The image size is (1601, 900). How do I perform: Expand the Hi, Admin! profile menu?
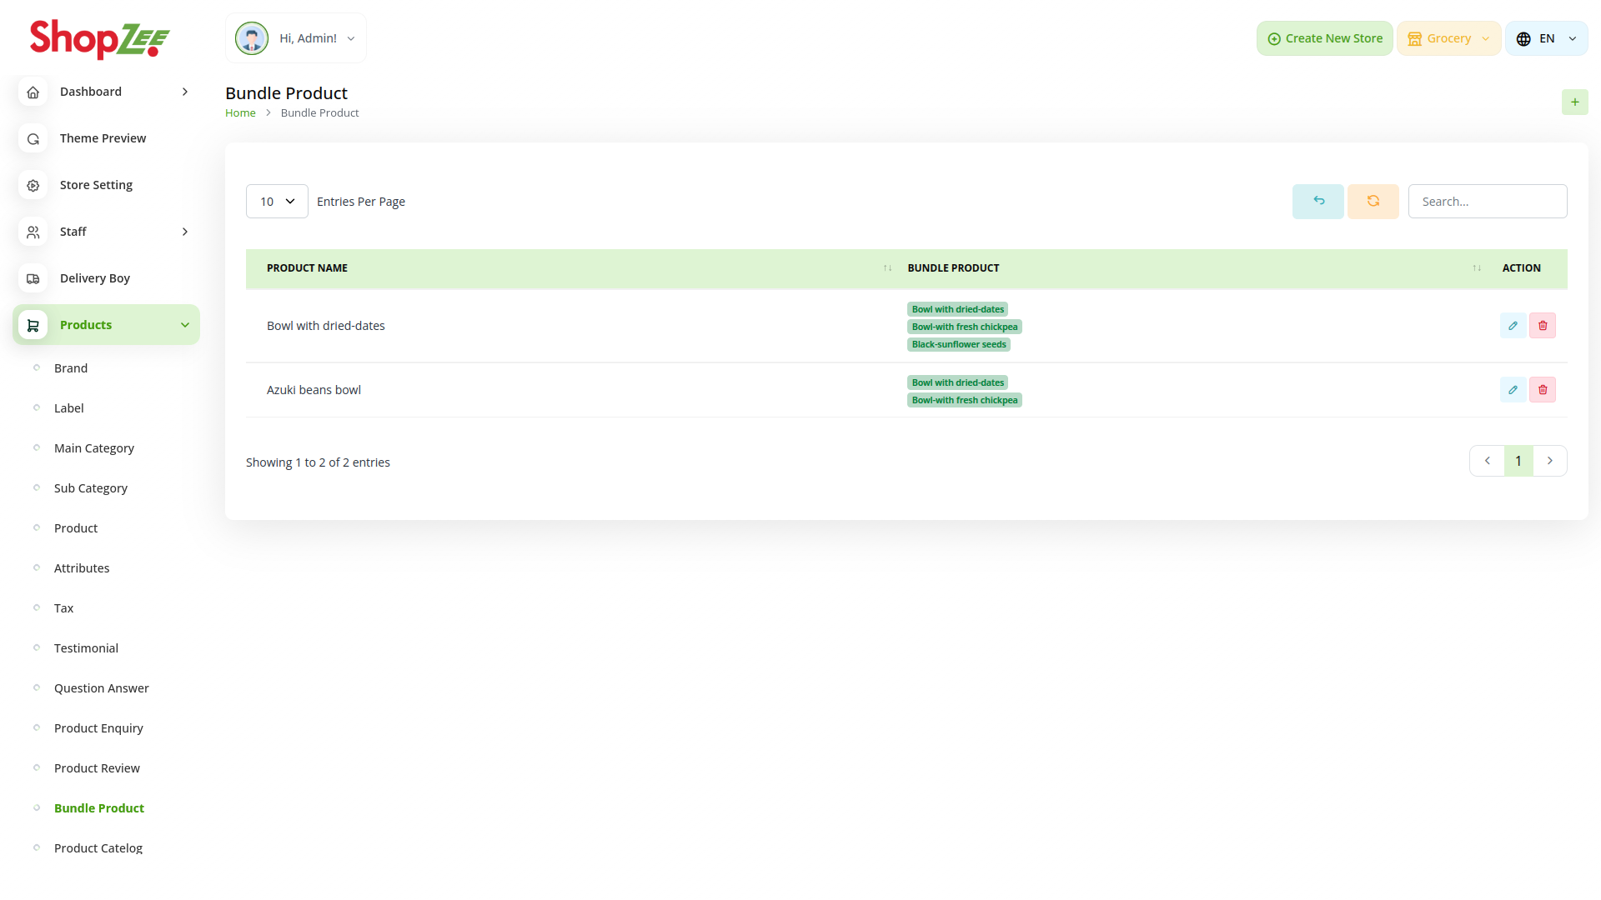click(x=296, y=38)
